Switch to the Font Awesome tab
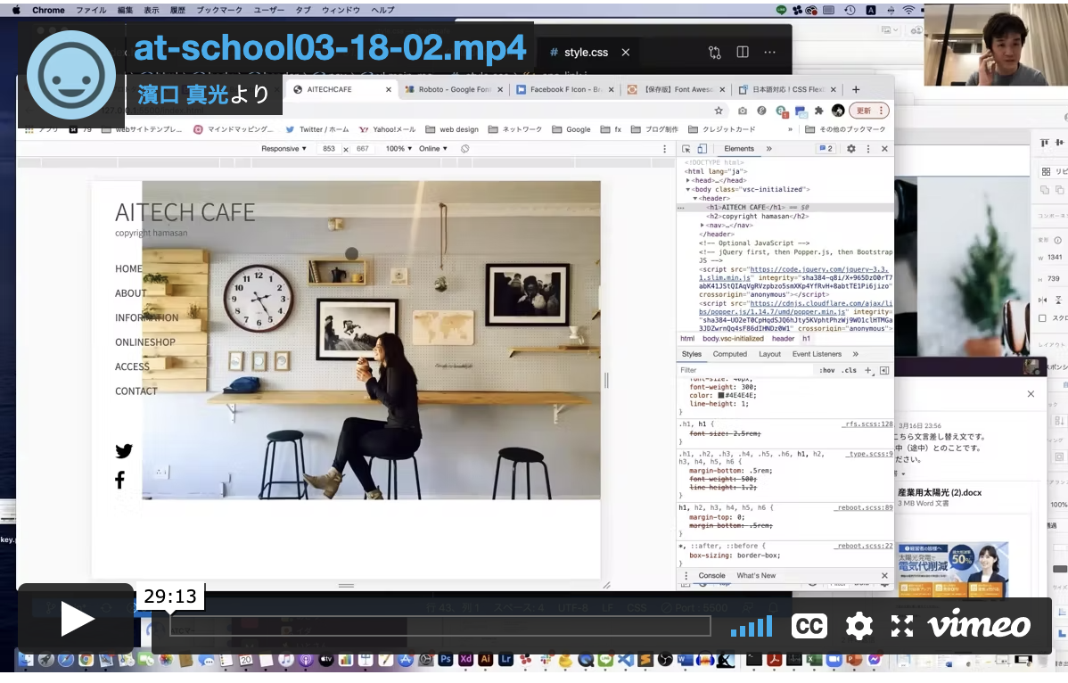The image size is (1068, 683). tap(677, 89)
